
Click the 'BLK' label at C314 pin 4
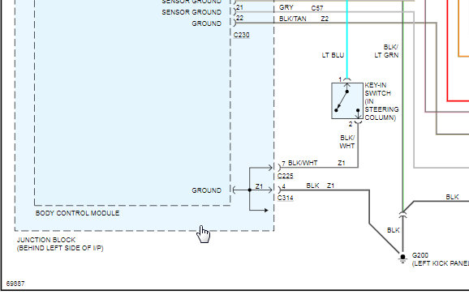click(x=312, y=186)
